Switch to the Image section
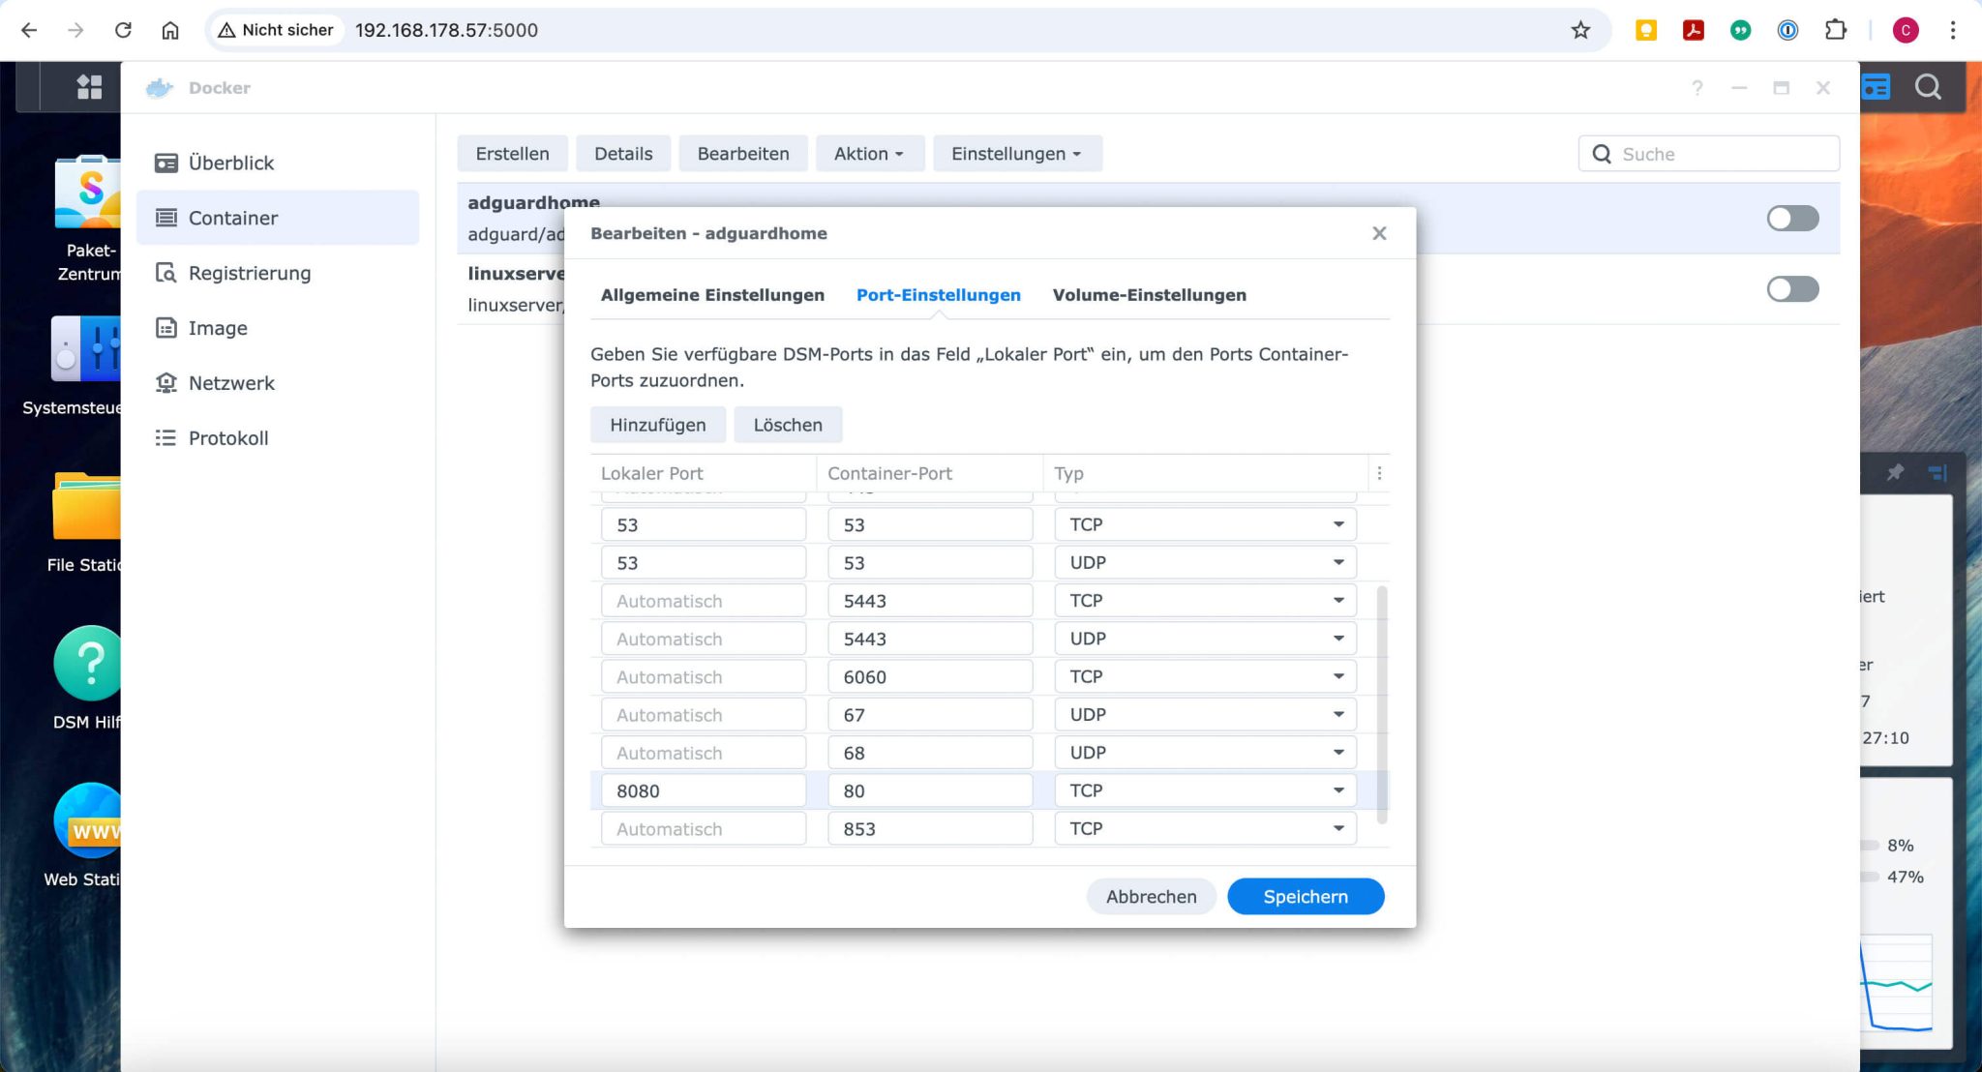Screen dimensions: 1982x1072 218,328
